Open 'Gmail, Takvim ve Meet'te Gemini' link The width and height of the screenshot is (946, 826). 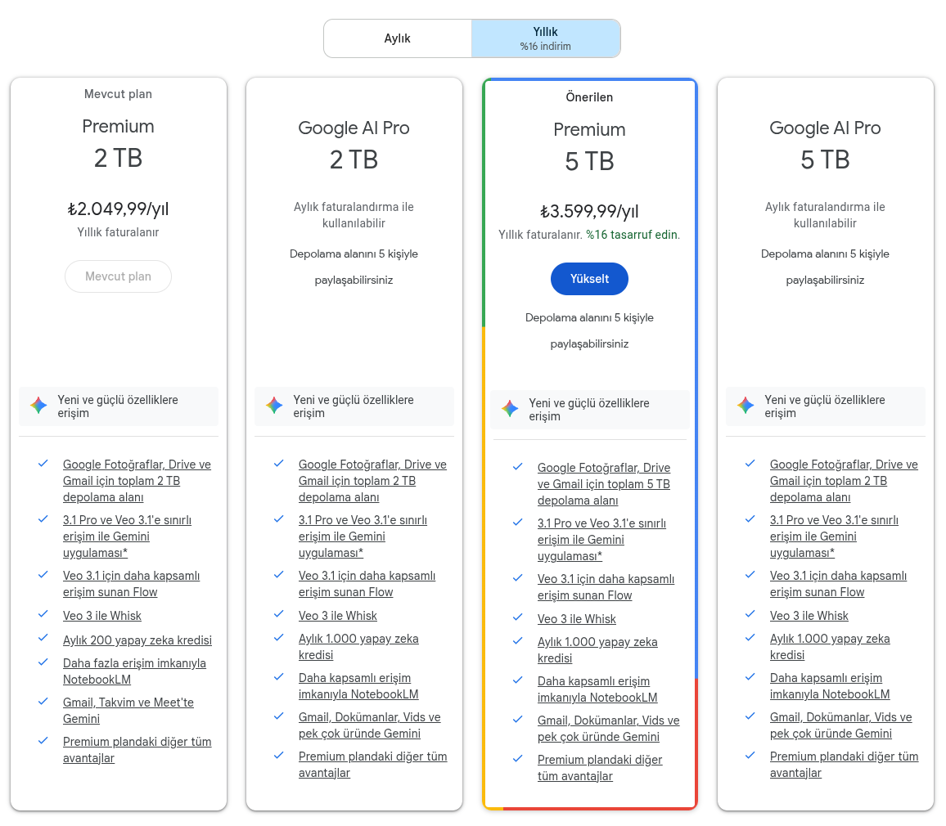(x=128, y=710)
